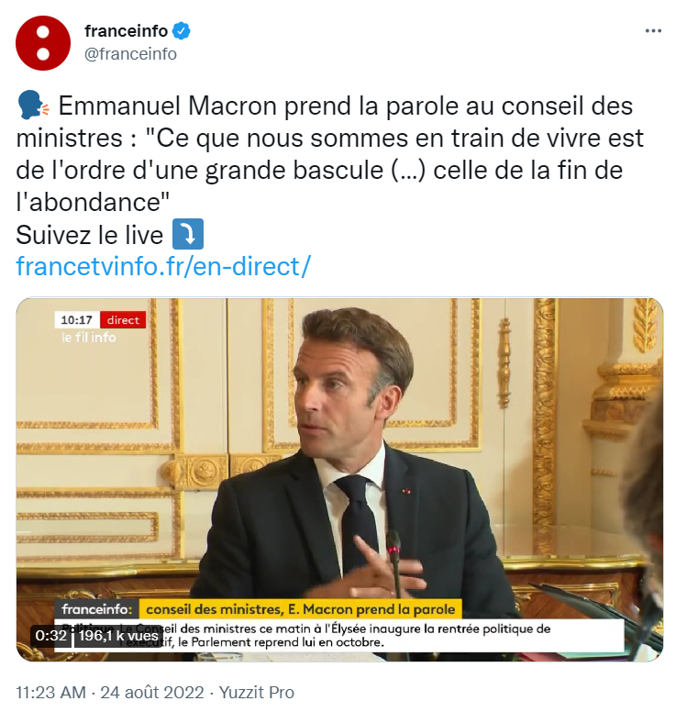
Task: Click the white news ticker text
Action: click(x=338, y=636)
